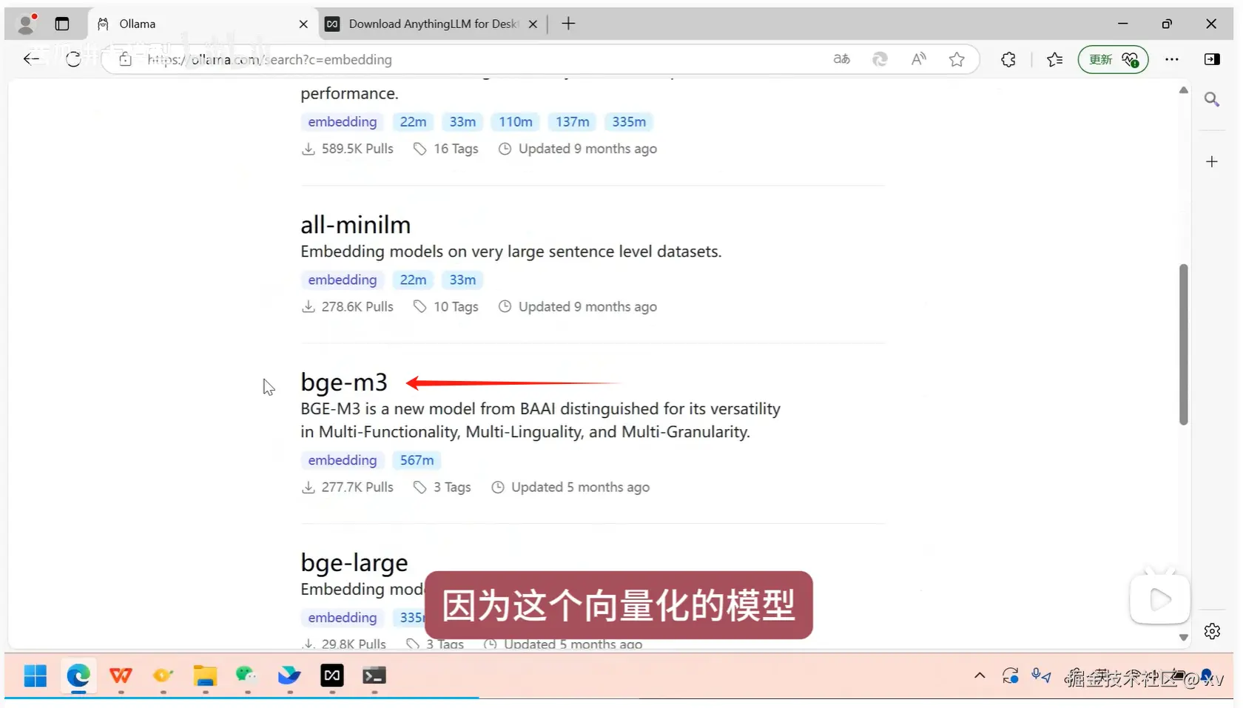Open a new browser tab
Screen dimensions: 1243x708
pyautogui.click(x=568, y=24)
